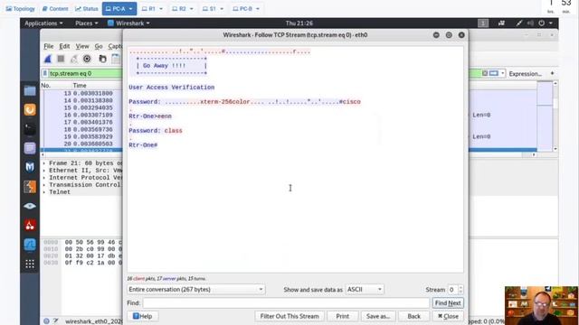Click the Find Next button
The height and width of the screenshot is (325, 579).
448,303
